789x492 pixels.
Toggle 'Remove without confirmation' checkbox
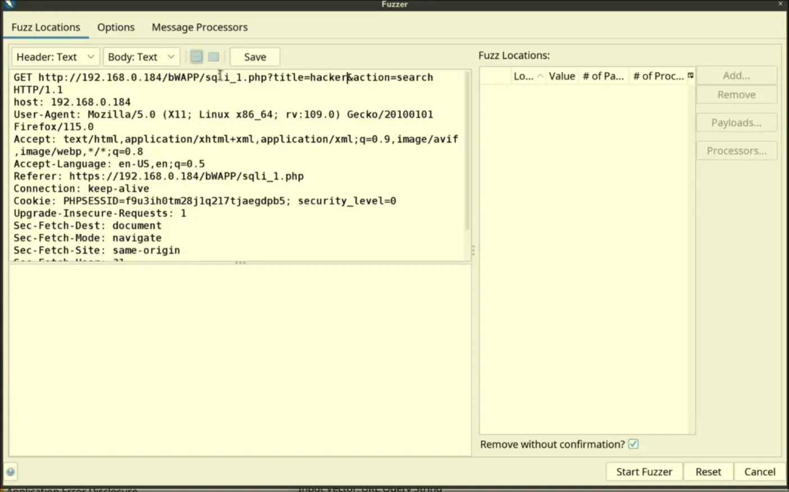pos(633,444)
